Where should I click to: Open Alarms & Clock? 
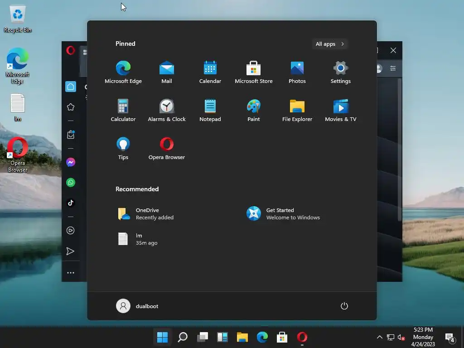(167, 111)
